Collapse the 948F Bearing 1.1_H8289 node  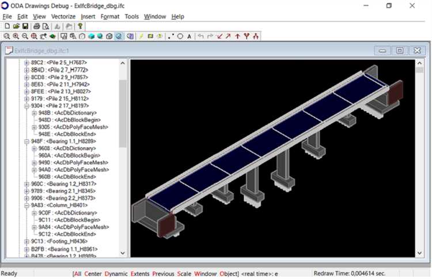coord(26,141)
